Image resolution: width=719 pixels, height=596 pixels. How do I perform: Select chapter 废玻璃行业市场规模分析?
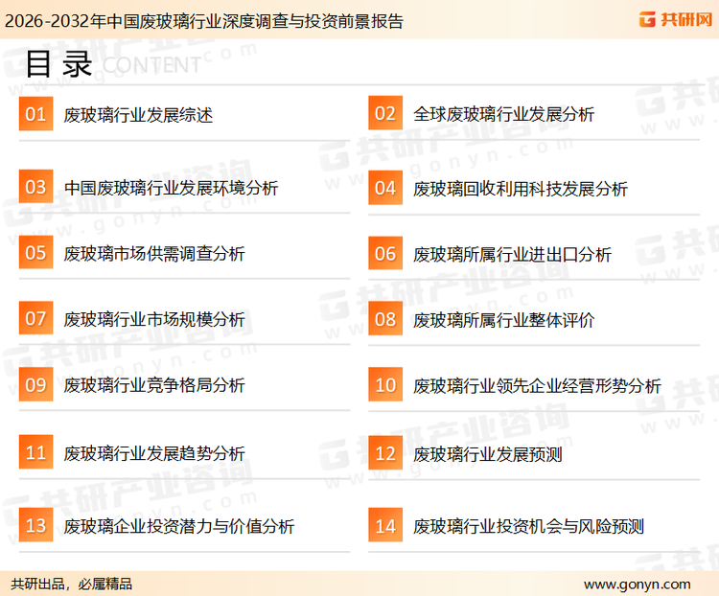tap(154, 319)
